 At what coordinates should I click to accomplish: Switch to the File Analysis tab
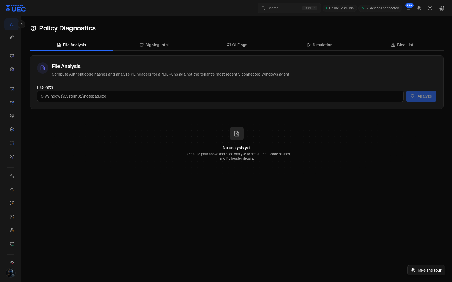[x=71, y=45]
